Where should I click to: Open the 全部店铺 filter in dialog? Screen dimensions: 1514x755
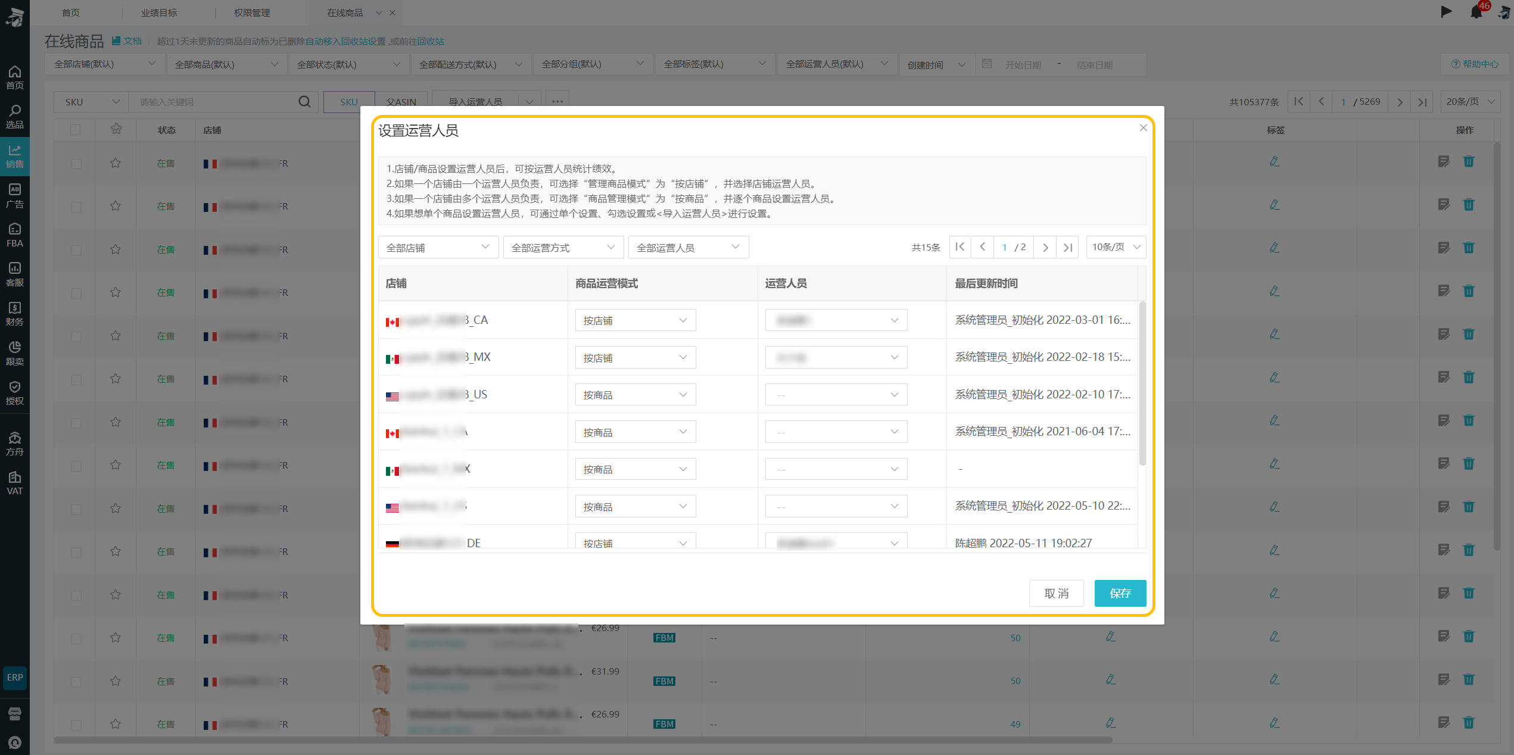tap(438, 247)
